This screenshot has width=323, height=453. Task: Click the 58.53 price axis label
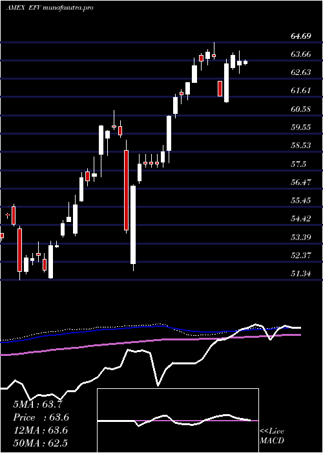301,146
